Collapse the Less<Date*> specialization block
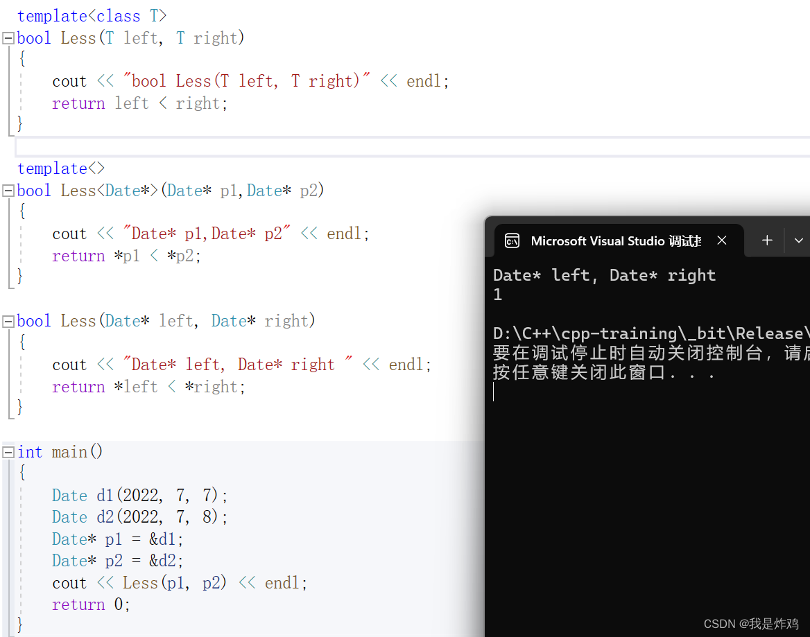Screen dimensions: 810x637 [8, 191]
